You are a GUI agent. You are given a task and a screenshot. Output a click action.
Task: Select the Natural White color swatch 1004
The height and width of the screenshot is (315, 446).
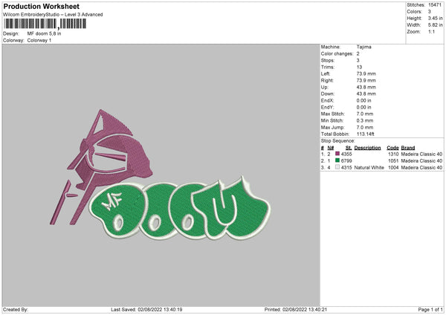click(337, 167)
